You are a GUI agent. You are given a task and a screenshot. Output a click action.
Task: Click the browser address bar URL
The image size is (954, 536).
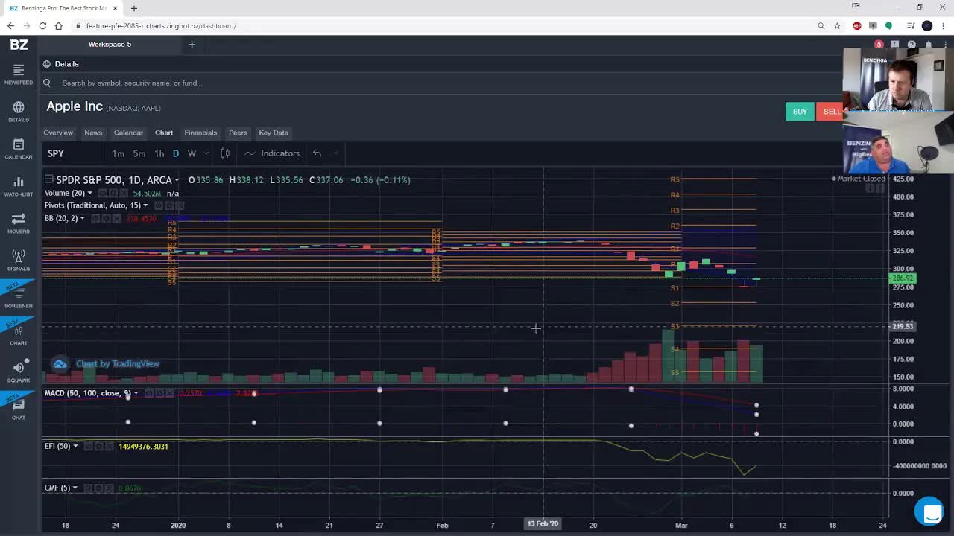[161, 26]
